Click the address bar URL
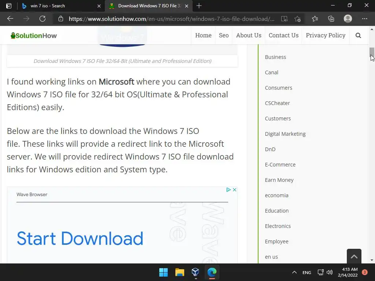This screenshot has width=375, height=281. point(171,19)
